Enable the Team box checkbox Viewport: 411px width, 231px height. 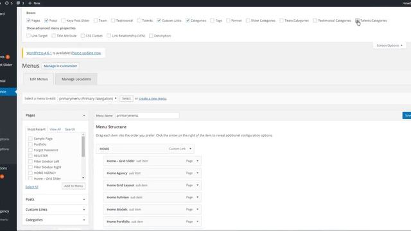click(x=96, y=21)
